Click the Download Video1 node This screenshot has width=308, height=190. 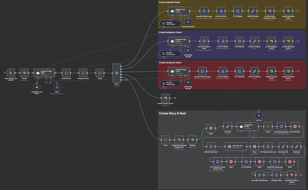click(x=275, y=175)
